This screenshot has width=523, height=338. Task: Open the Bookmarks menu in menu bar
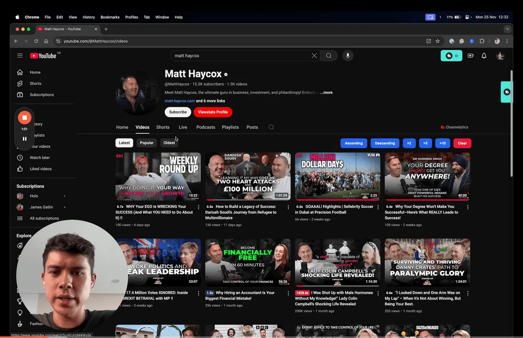coord(110,17)
